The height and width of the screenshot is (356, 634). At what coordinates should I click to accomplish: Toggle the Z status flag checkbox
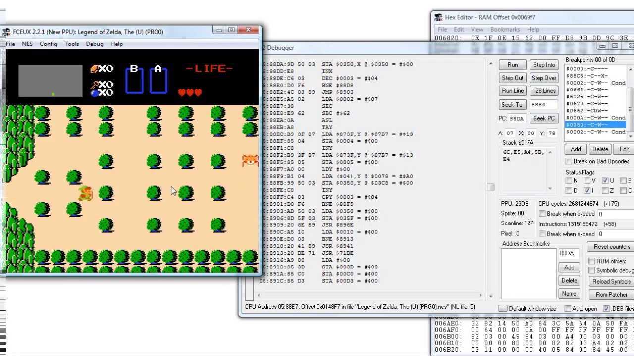605,190
